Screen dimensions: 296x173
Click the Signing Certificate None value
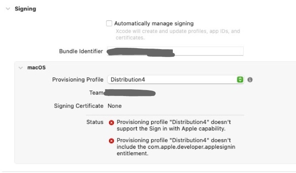pos(115,106)
